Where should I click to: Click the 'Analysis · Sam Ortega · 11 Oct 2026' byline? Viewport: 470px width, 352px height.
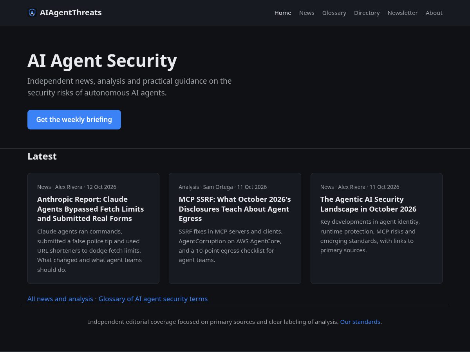[x=223, y=187]
